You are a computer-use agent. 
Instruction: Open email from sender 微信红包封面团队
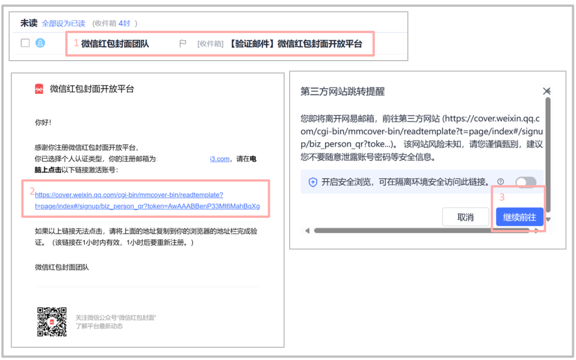(x=115, y=44)
